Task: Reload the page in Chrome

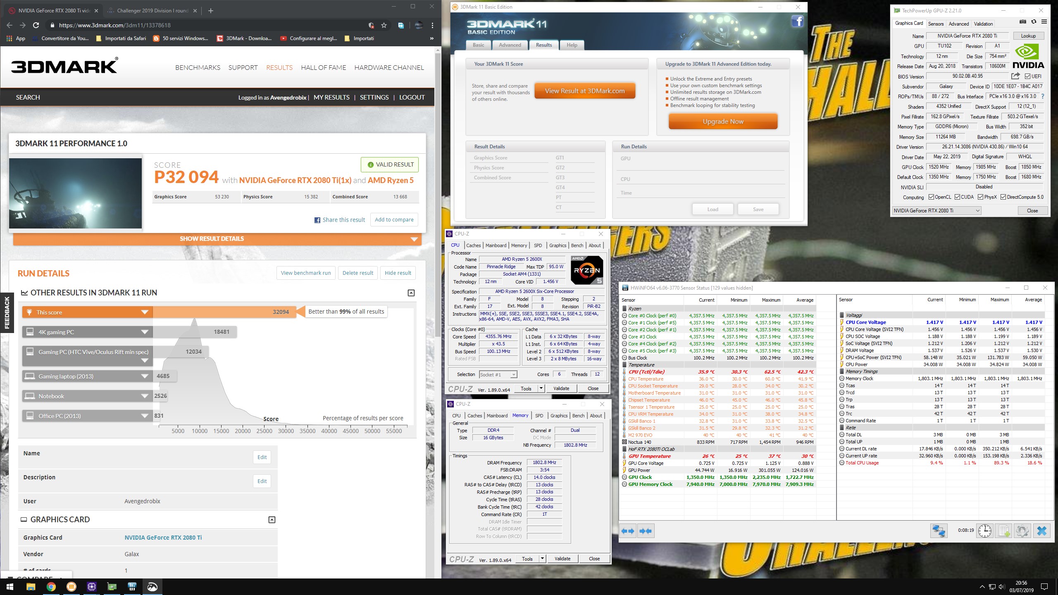Action: click(x=36, y=25)
